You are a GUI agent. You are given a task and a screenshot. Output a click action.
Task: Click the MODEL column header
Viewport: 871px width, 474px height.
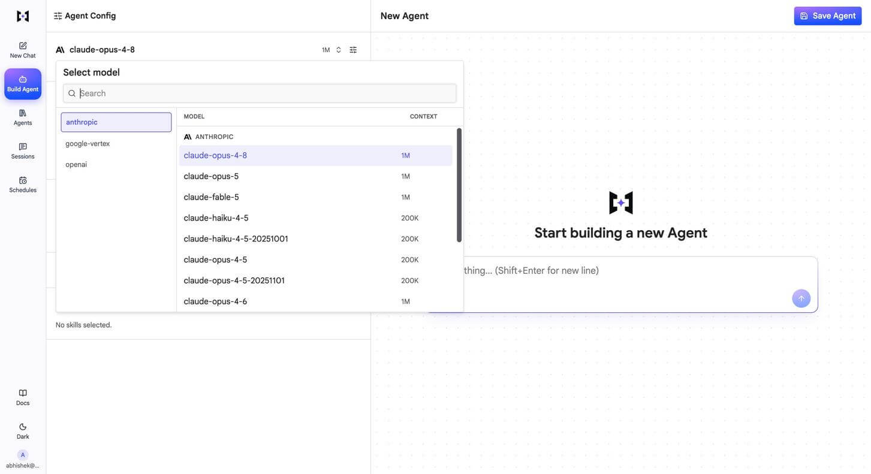[x=194, y=117]
